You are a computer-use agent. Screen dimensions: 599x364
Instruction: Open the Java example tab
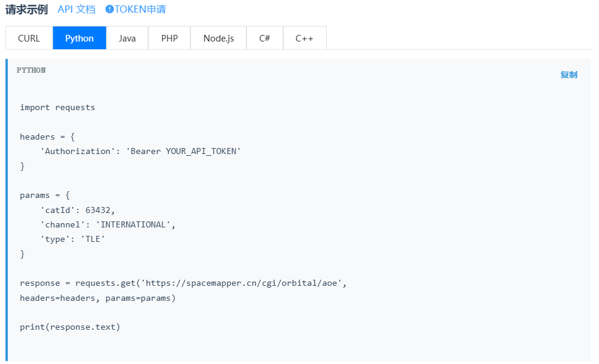tap(127, 38)
